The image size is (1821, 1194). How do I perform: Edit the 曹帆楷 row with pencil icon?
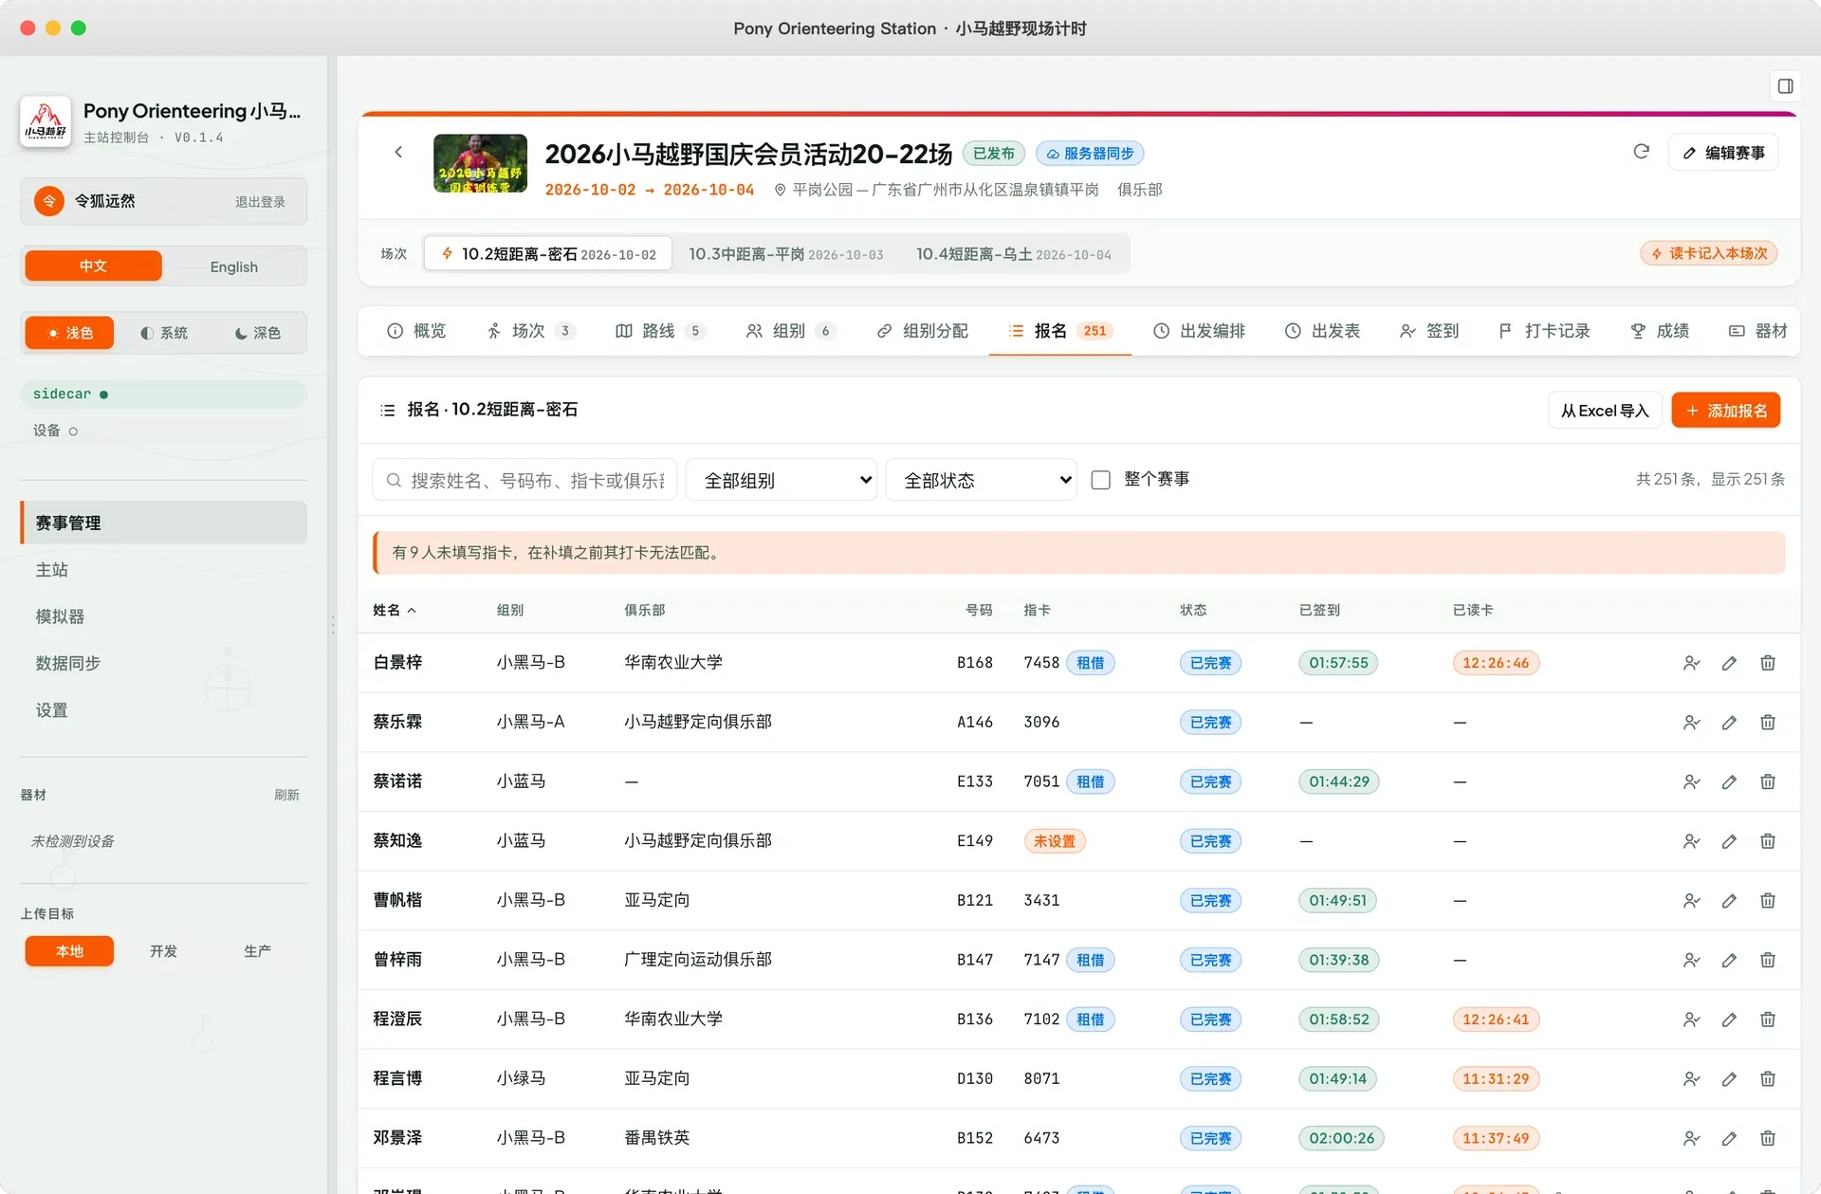point(1729,901)
